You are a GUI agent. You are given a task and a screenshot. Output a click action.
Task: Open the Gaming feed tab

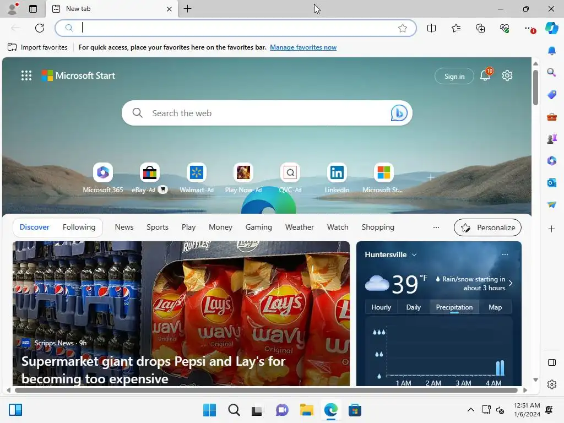pyautogui.click(x=259, y=227)
